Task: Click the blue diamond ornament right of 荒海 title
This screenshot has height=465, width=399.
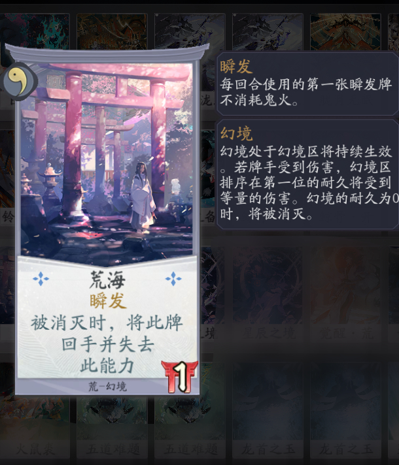Action: [173, 279]
